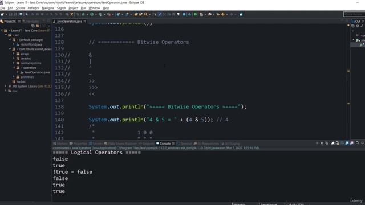Open dropdown arrow next to Back arrow
The image size is (365, 205).
point(227,14)
